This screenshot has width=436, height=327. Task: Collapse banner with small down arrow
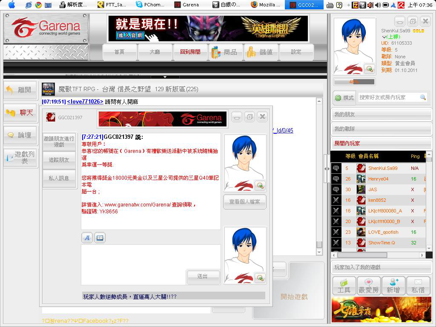[165, 77]
